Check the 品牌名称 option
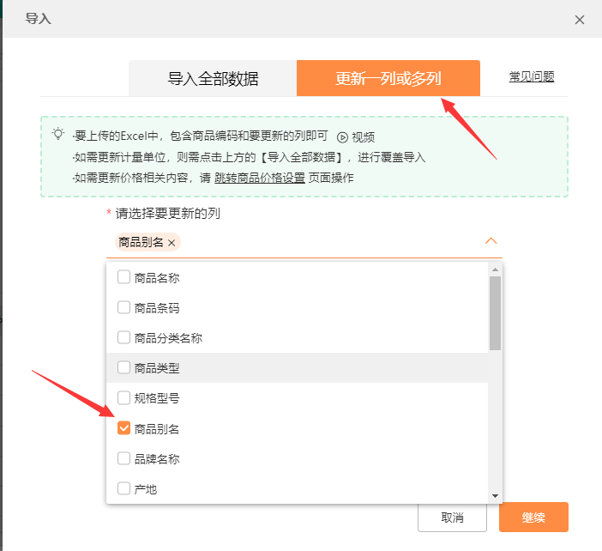This screenshot has height=551, width=602. pos(123,458)
